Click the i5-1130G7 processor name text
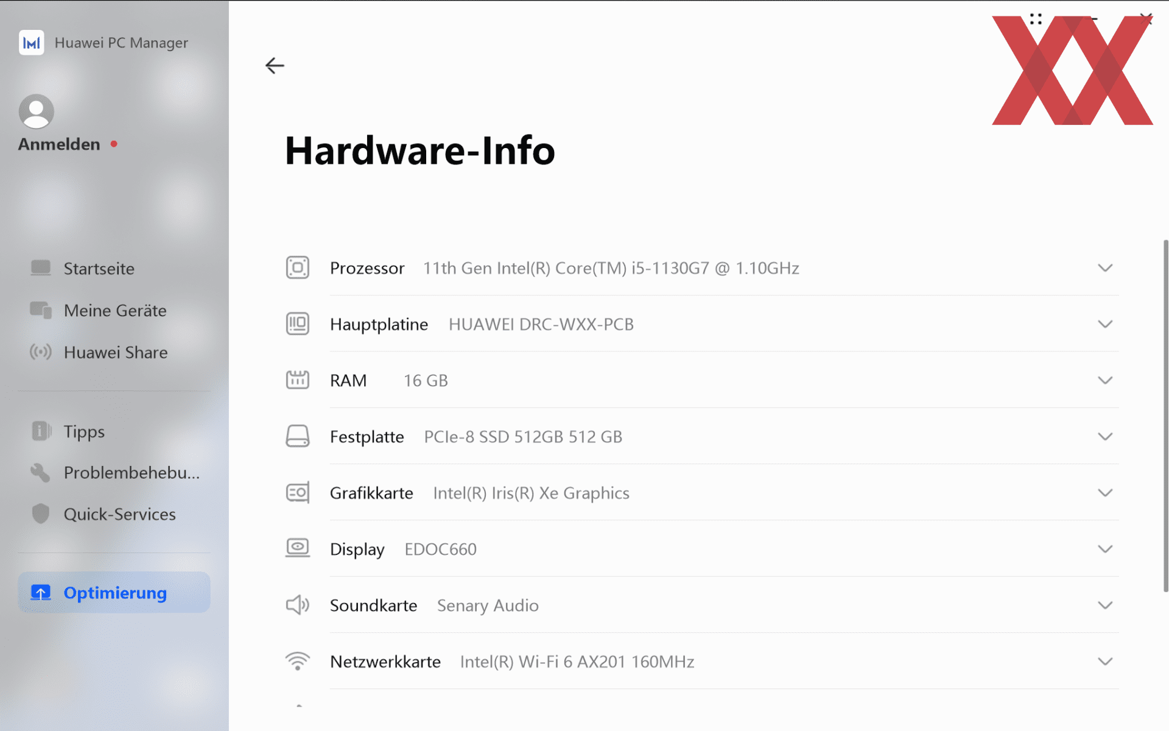Viewport: 1169px width, 731px height. click(x=611, y=268)
